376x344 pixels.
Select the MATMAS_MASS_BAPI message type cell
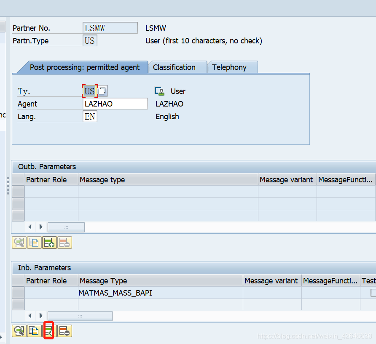pos(160,293)
